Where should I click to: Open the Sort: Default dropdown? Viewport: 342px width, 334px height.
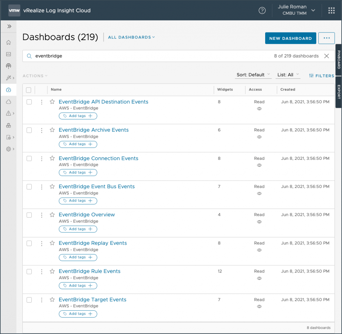pos(253,75)
